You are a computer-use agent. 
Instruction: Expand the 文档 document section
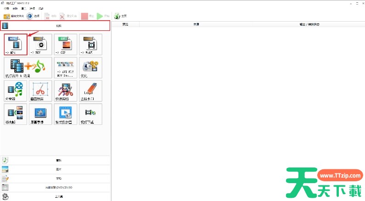(55, 179)
